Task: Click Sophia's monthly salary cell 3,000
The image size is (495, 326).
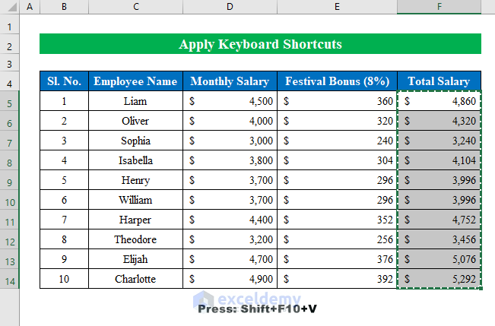Action: [x=230, y=141]
